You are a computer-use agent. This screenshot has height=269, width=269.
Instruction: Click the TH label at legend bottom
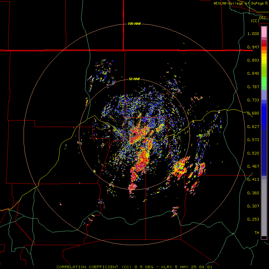(x=257, y=233)
